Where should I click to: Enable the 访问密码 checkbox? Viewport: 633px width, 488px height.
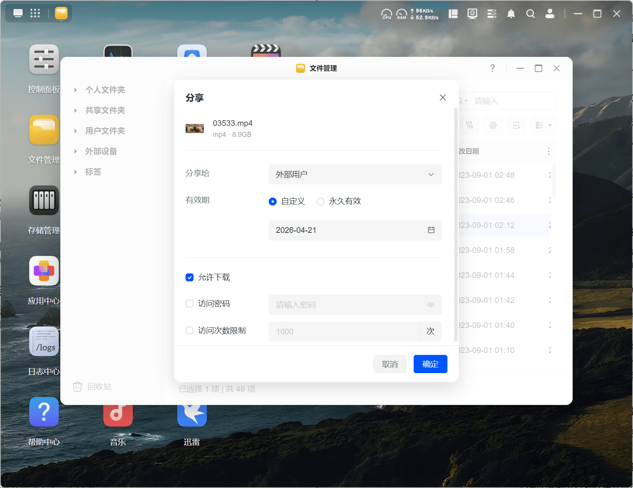(190, 304)
